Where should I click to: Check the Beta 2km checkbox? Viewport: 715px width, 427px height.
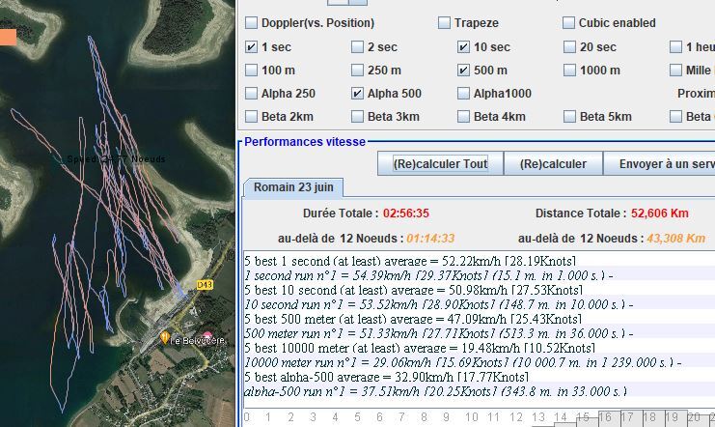tap(251, 117)
